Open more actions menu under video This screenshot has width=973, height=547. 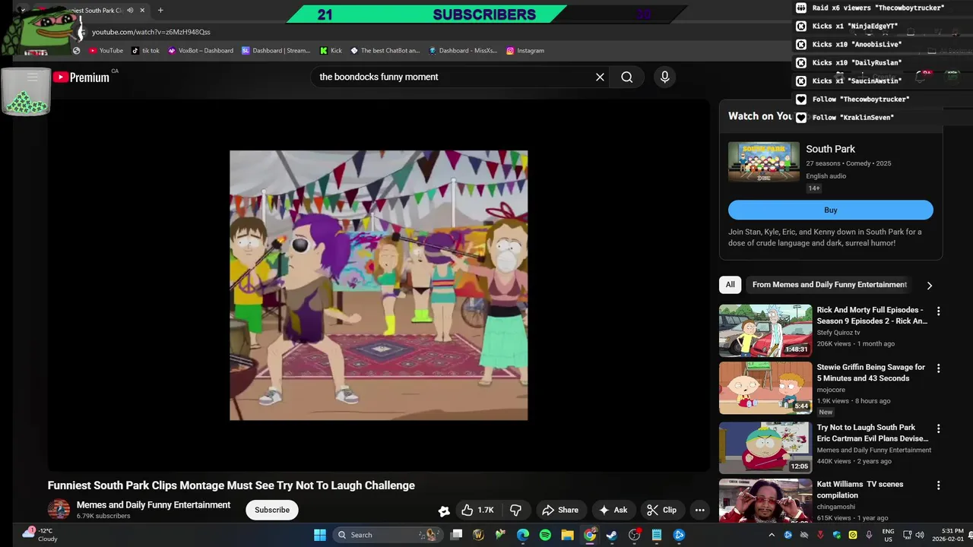pos(699,510)
